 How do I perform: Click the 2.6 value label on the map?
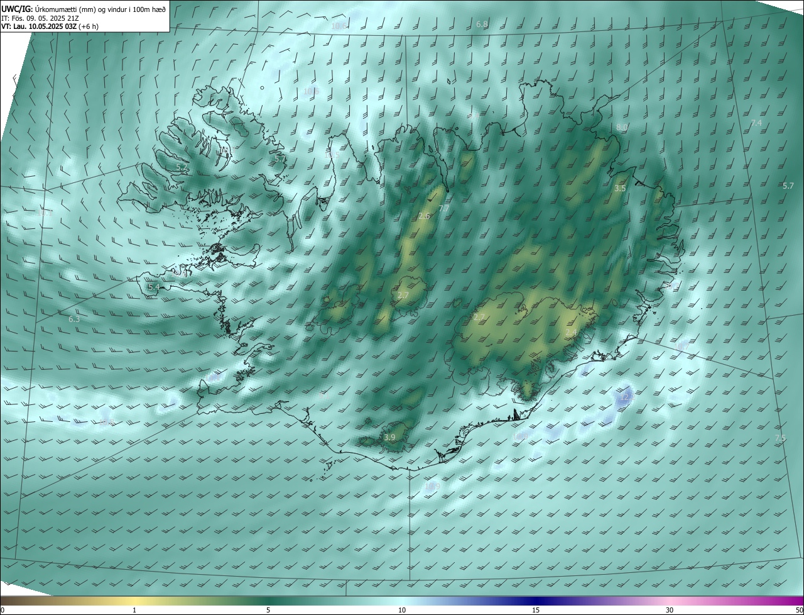point(424,216)
